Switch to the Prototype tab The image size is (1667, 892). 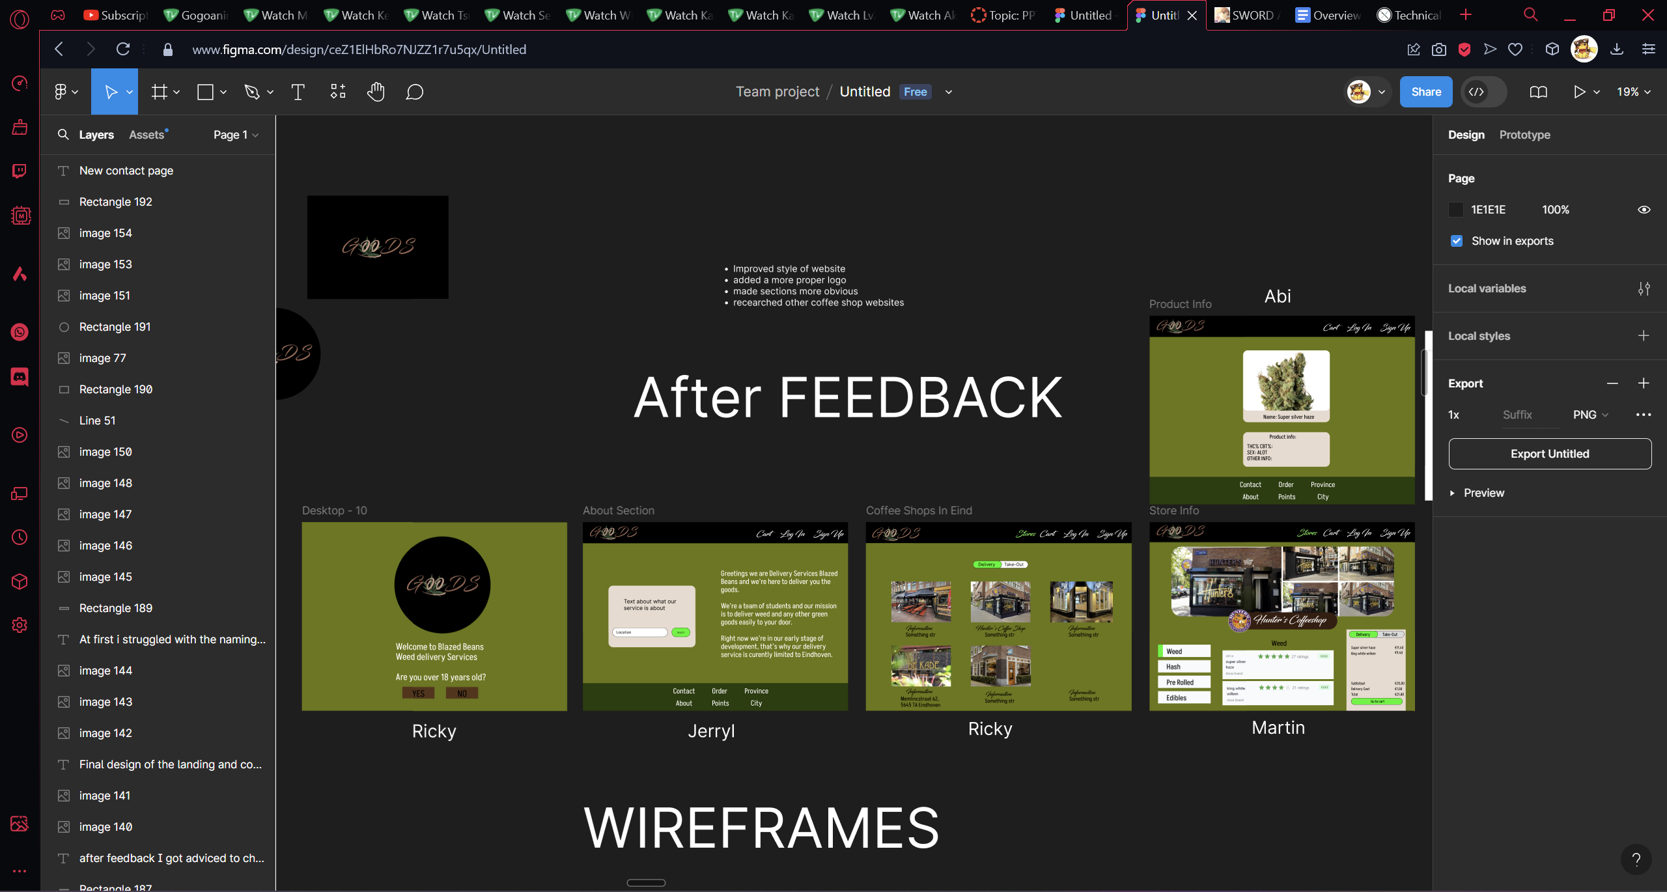[x=1524, y=135]
